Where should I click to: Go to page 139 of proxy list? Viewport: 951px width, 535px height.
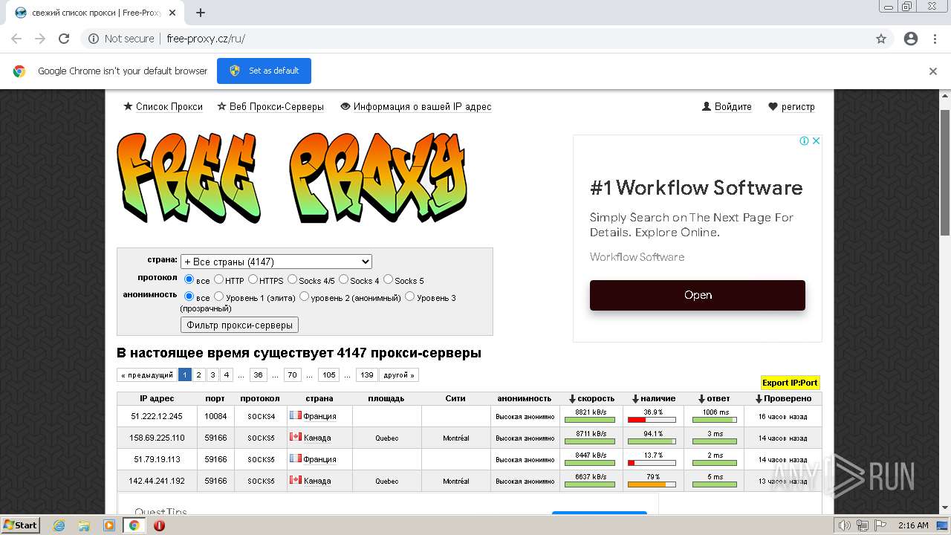(366, 375)
